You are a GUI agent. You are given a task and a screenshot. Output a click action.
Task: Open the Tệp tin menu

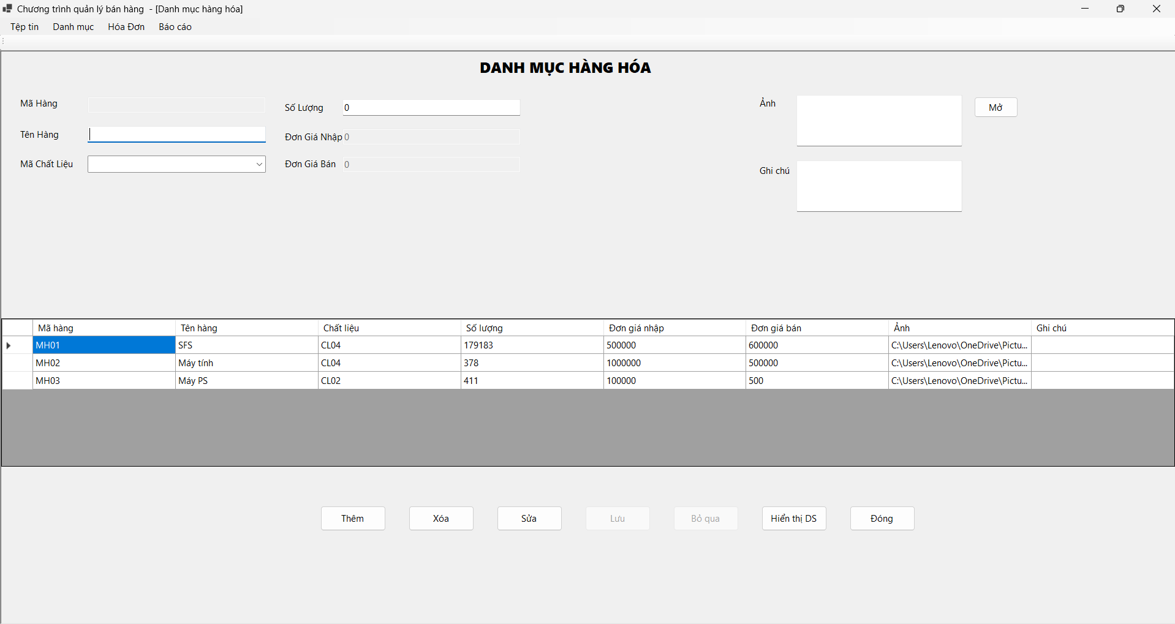point(24,26)
